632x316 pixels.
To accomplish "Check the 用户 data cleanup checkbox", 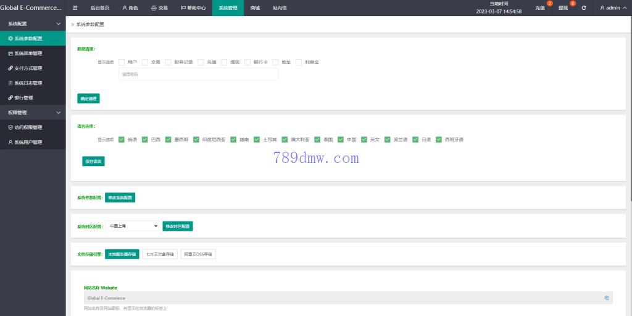I will coord(122,62).
